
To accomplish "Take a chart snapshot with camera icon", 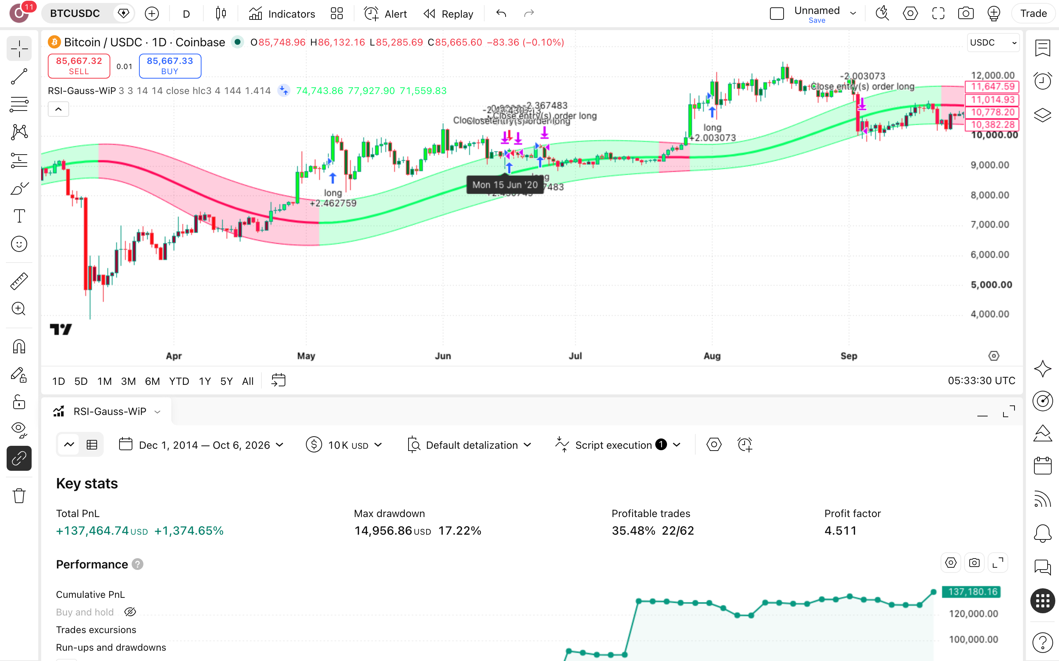I will coord(965,14).
